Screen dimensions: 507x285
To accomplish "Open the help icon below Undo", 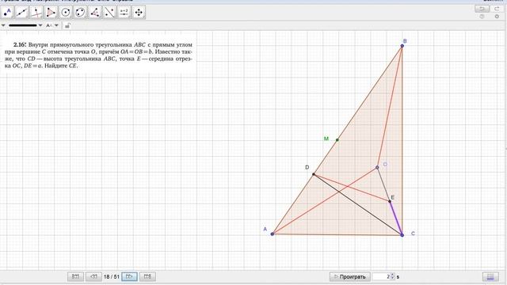I will pos(482,17).
